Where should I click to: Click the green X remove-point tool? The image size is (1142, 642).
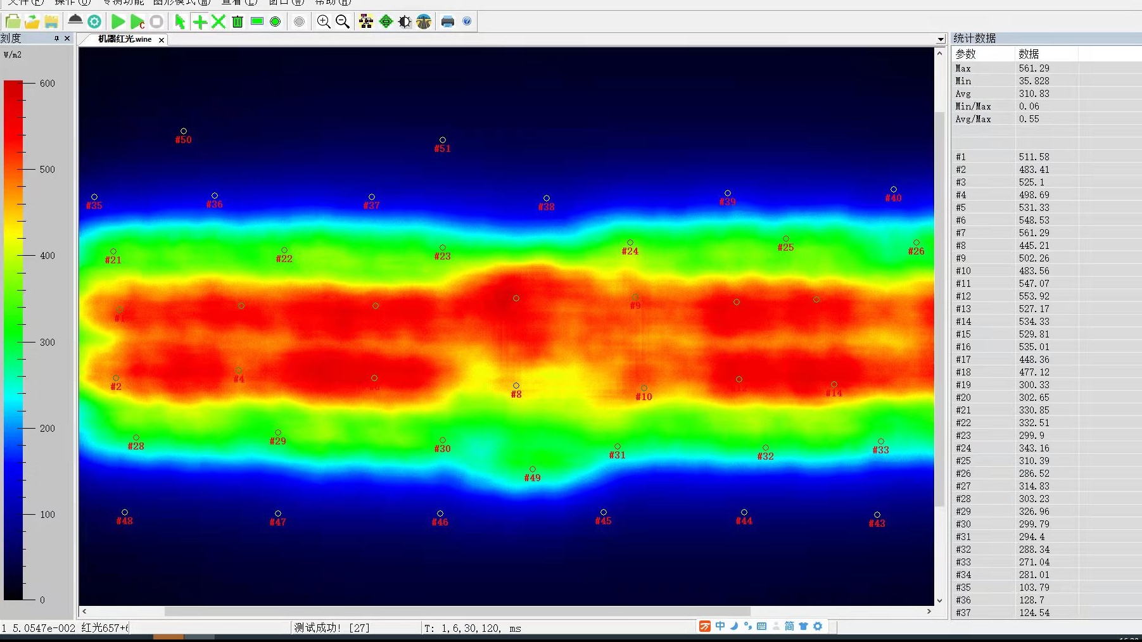(x=219, y=22)
